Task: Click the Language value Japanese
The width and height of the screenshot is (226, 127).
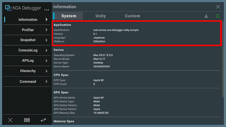Action: pos(99,38)
